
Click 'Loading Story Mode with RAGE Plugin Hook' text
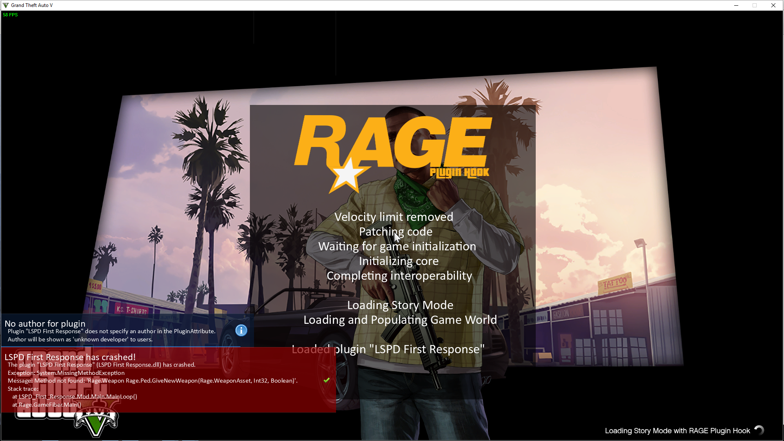(x=677, y=431)
